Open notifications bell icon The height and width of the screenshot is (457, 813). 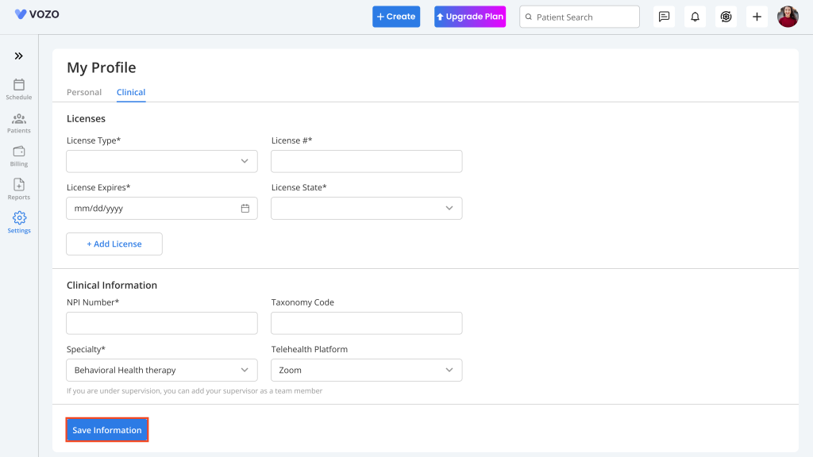tap(695, 17)
